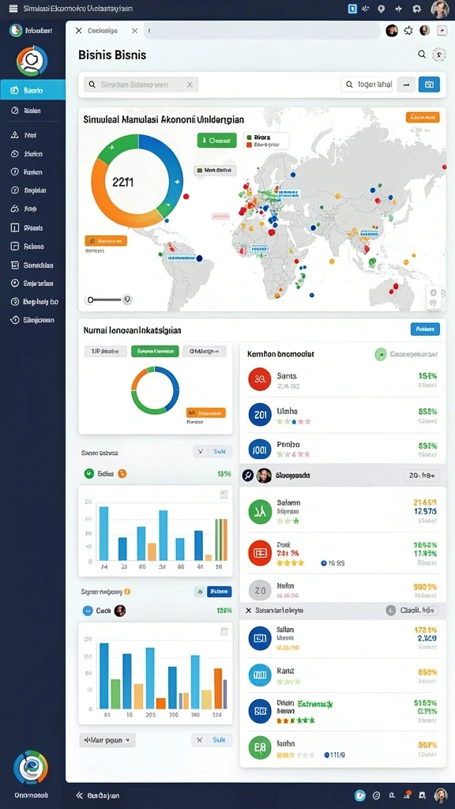Click the blue button right of Numai heading
This screenshot has width=455, height=809.
[x=425, y=329]
